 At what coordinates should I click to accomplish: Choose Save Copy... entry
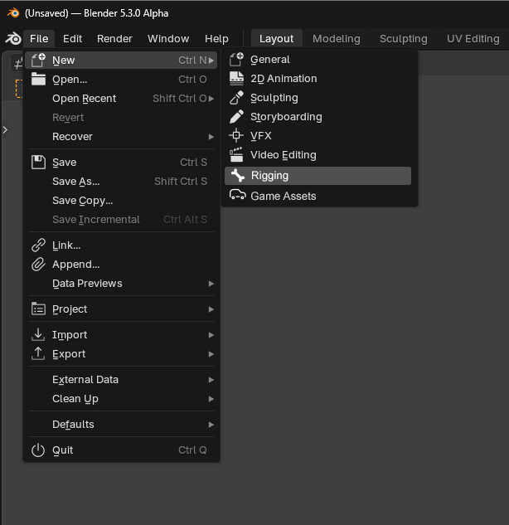121,201
